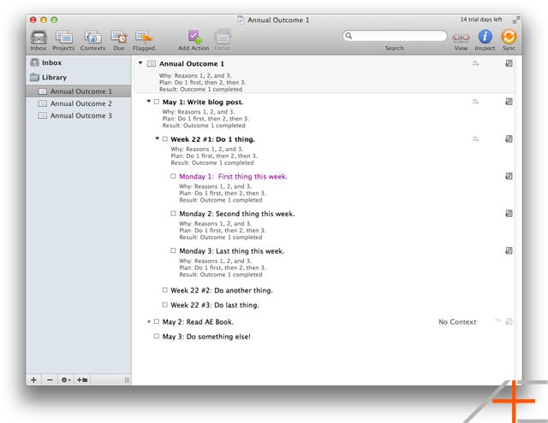Select the Week 22 #1: Do 1 thing title
The image size is (548, 423).
tap(213, 139)
